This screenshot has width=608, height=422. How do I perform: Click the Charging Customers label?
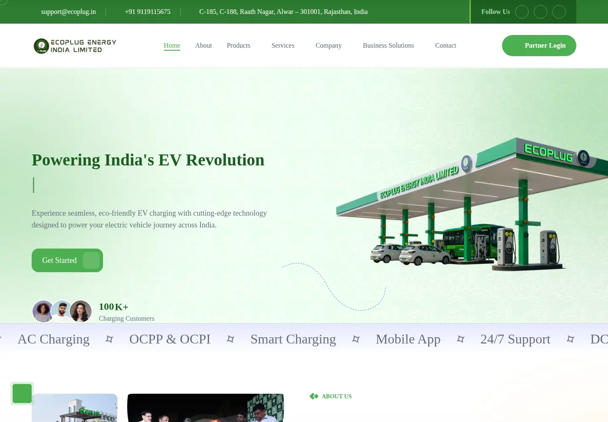pos(127,319)
